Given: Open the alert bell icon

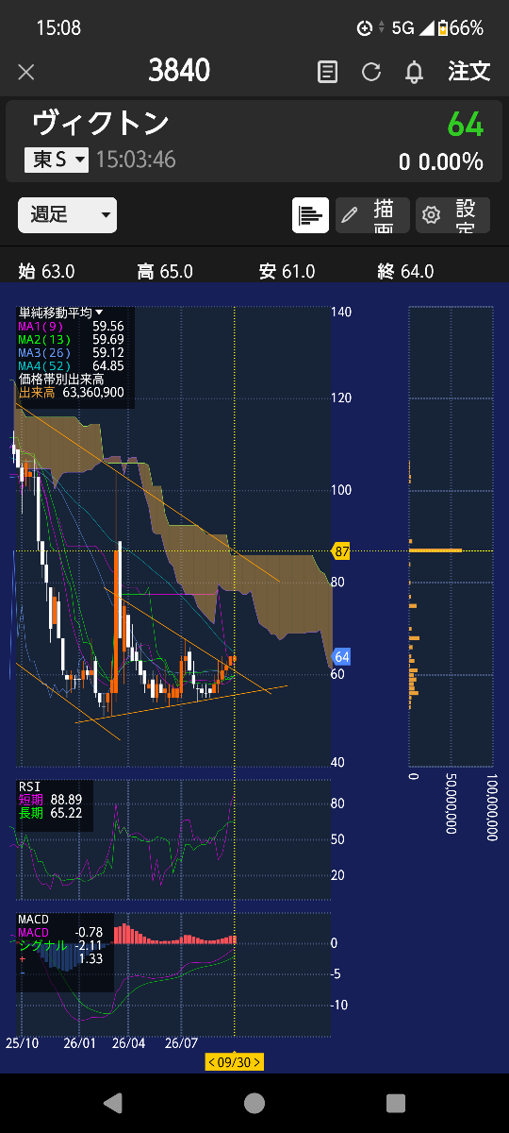Looking at the screenshot, I should click(x=414, y=72).
